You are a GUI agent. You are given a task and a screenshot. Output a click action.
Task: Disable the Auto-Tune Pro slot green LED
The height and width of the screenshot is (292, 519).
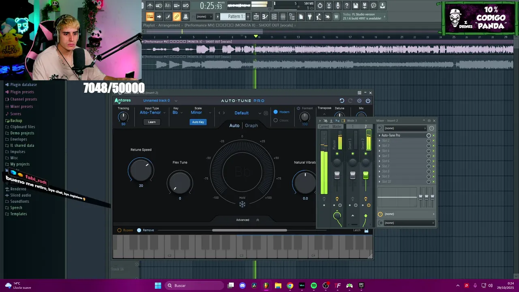433,135
